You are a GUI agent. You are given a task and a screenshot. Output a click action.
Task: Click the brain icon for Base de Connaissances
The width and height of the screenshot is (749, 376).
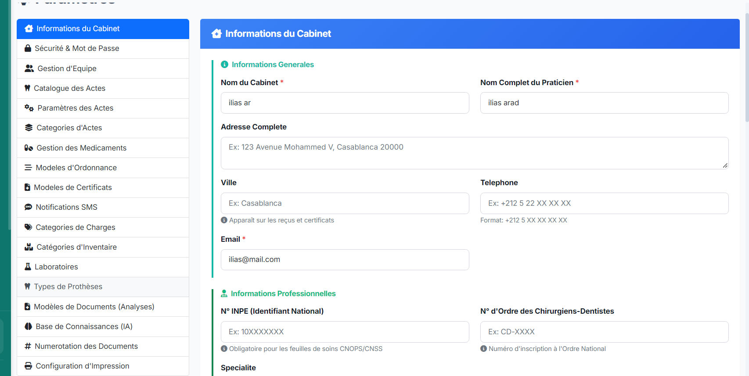(28, 326)
